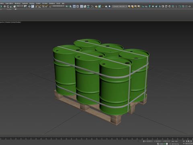Toggle Spinner Snap
The height and width of the screenshot is (145, 193).
tap(47, 6)
